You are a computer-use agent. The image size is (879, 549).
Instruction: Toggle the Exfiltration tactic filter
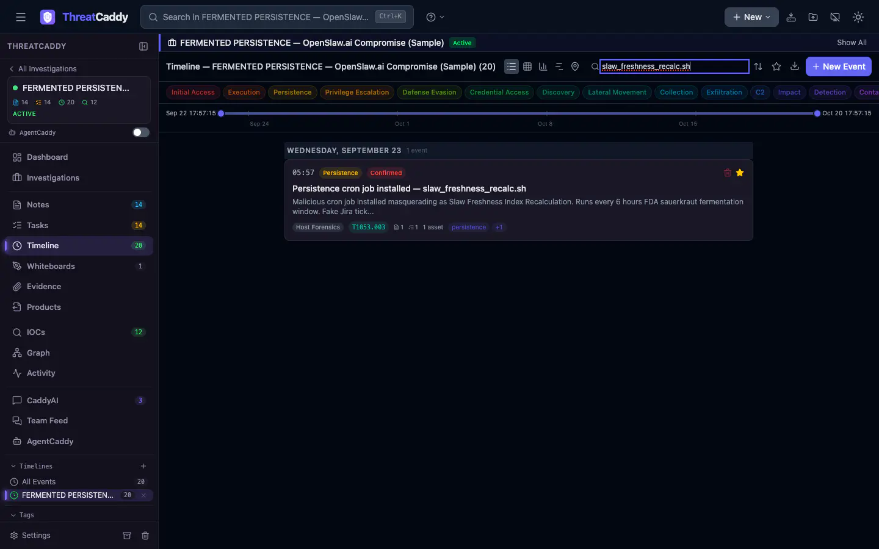(x=724, y=93)
